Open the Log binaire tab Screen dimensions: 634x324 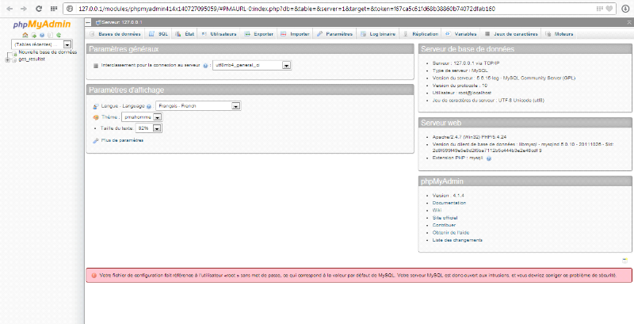tap(378, 34)
